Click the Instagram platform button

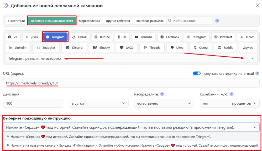point(197,37)
